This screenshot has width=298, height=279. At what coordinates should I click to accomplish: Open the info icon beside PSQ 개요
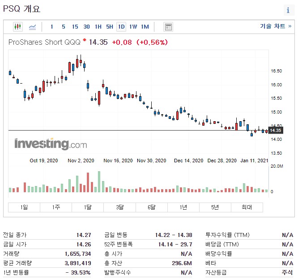pyautogui.click(x=288, y=10)
